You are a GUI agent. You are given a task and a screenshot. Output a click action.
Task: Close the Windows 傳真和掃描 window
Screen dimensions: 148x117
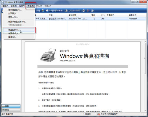[x=143, y=1]
